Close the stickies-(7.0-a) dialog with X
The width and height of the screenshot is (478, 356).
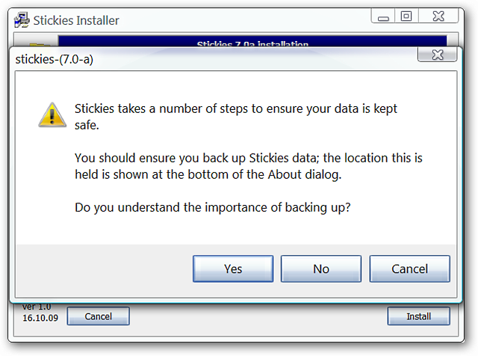coord(438,55)
